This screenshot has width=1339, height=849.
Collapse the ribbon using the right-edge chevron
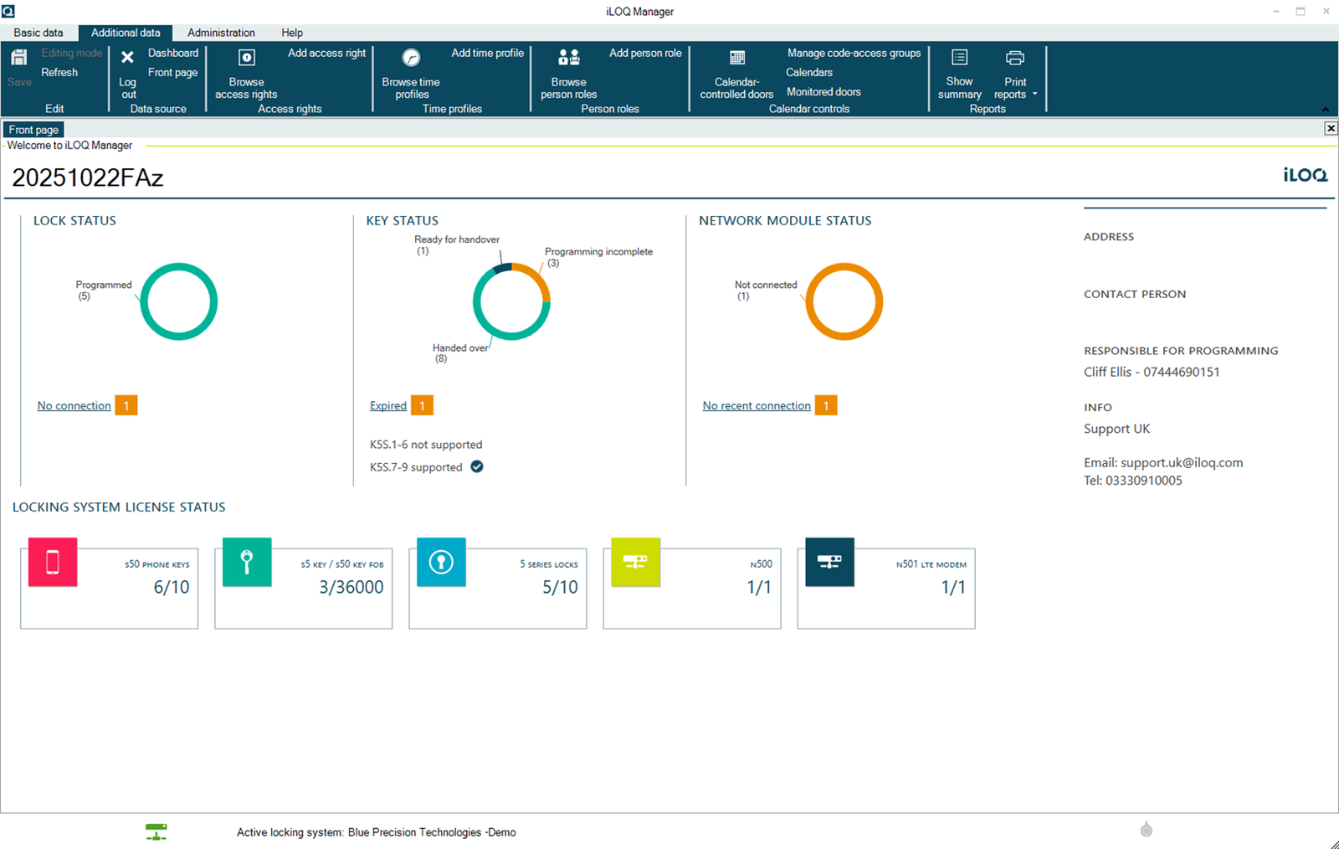[1326, 108]
